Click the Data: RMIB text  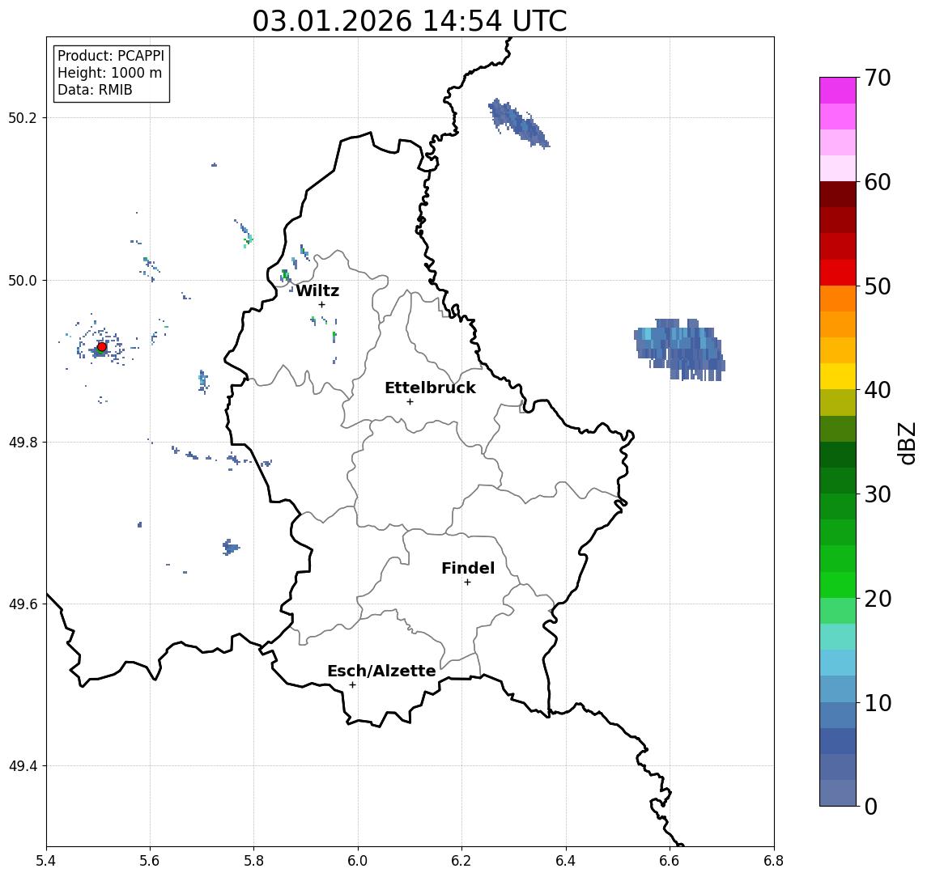click(x=95, y=90)
